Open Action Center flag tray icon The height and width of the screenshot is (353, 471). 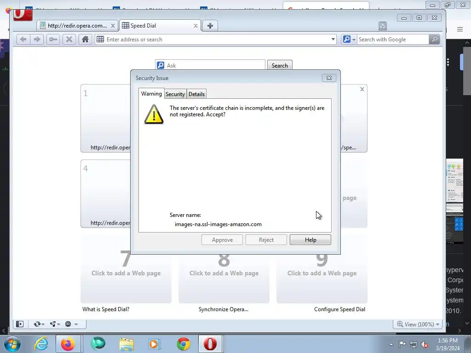coord(402,344)
